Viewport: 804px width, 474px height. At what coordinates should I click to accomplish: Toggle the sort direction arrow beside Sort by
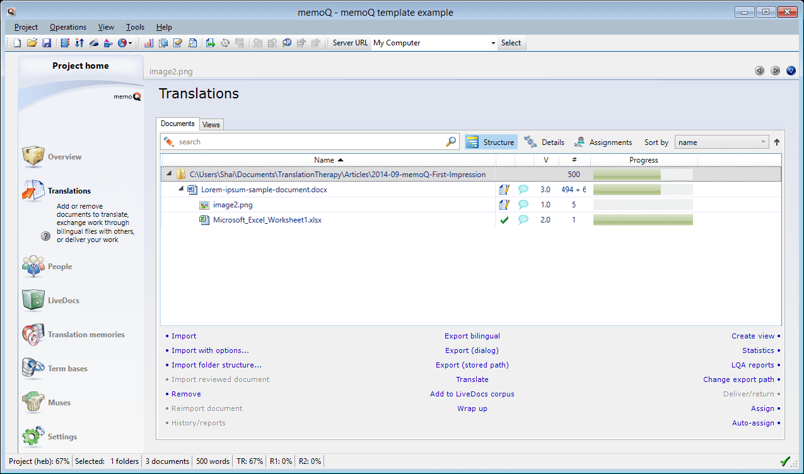coord(777,142)
